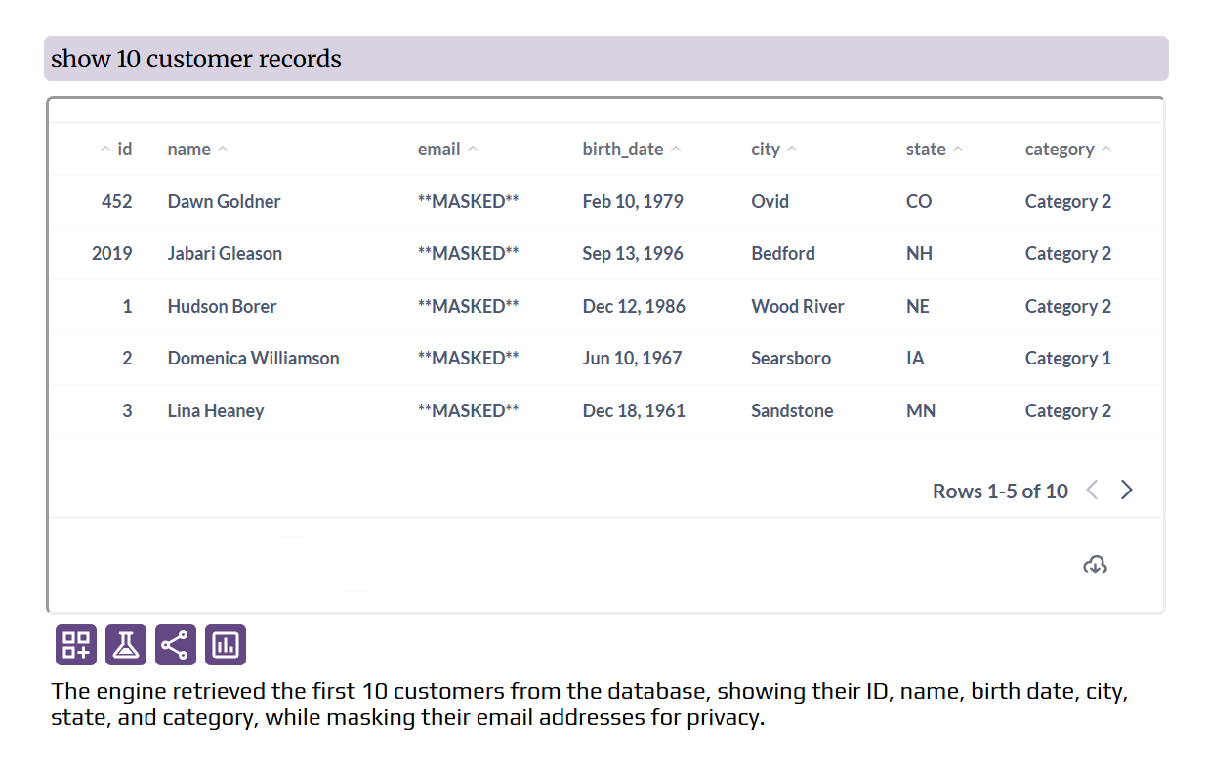View results as a chart
The height and width of the screenshot is (770, 1207).
tap(225, 644)
